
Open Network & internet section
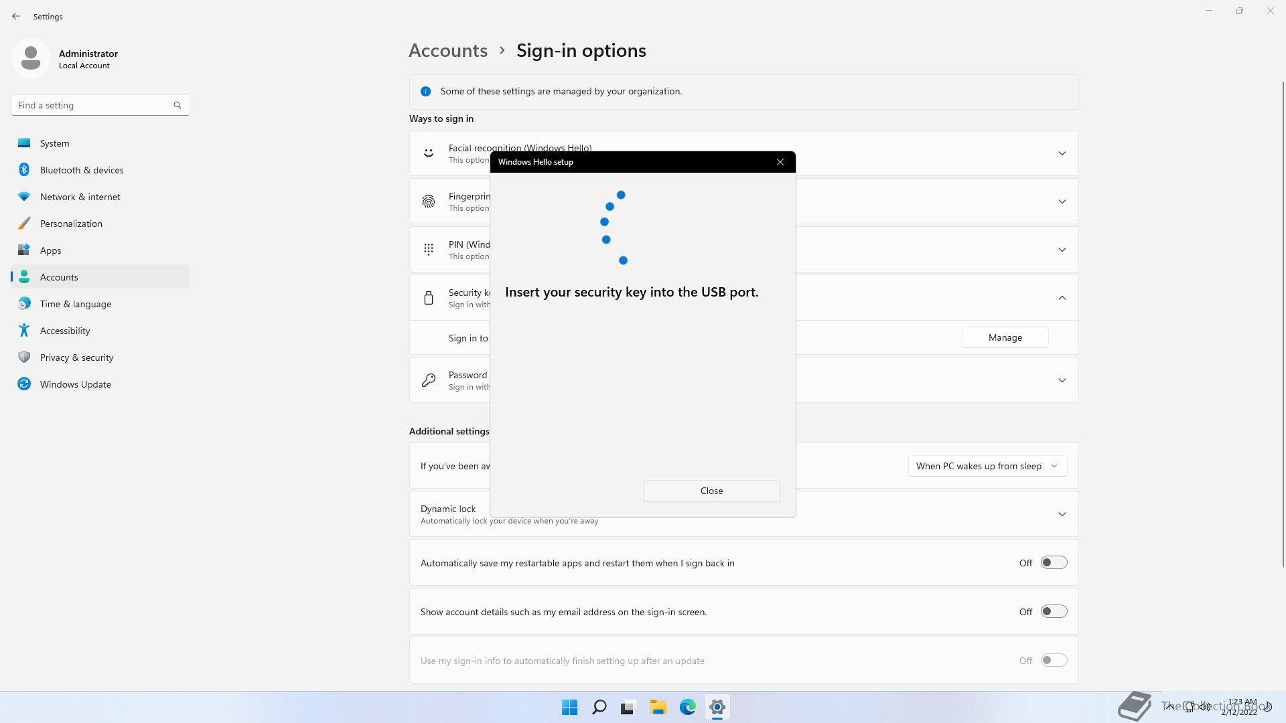pos(100,197)
